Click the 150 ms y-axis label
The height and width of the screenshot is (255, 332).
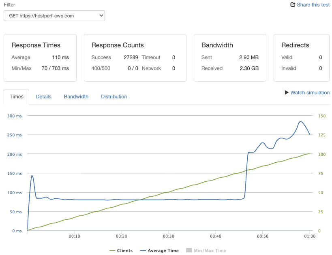[15, 173]
